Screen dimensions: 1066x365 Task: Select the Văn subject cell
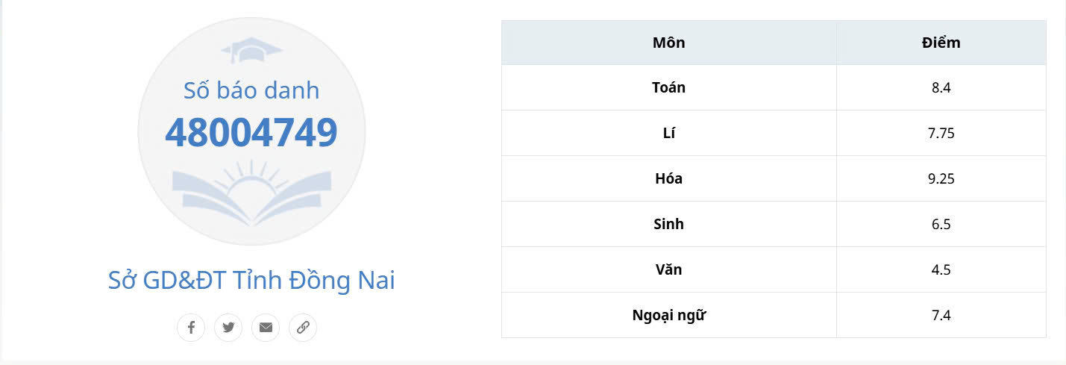668,269
